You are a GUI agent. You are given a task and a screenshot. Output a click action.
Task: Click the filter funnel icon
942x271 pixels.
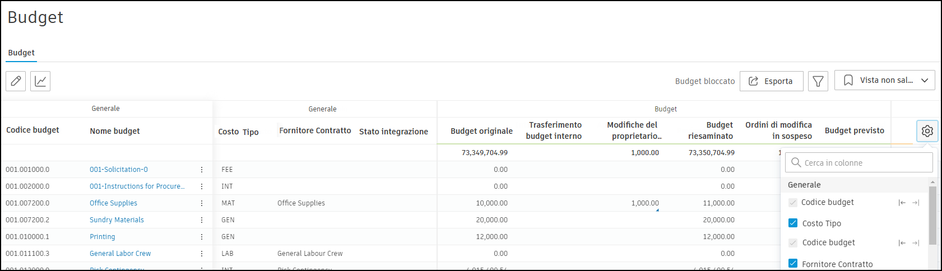point(818,81)
